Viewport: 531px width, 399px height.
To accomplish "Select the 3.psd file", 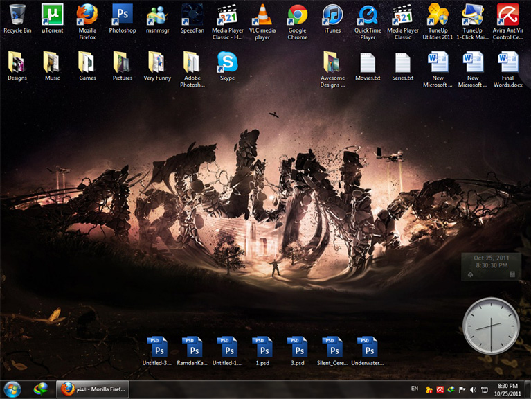I will (x=297, y=351).
